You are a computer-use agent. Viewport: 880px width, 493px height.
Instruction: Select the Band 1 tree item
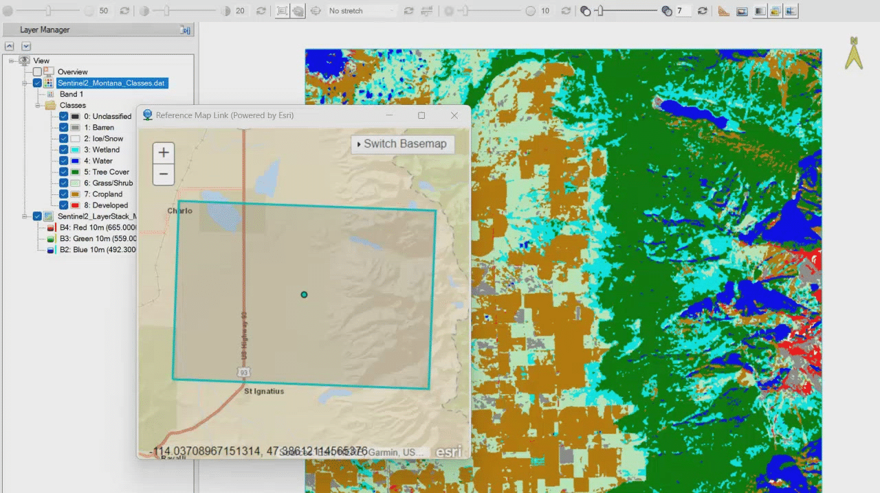[71, 94]
